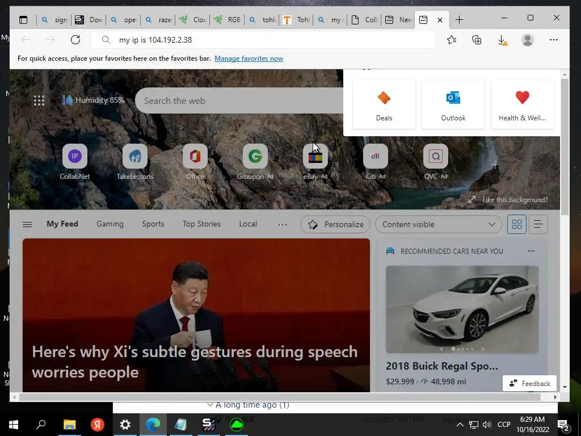This screenshot has width=581, height=436.
Task: Show more feed categories ellipsis
Action: coord(283,224)
